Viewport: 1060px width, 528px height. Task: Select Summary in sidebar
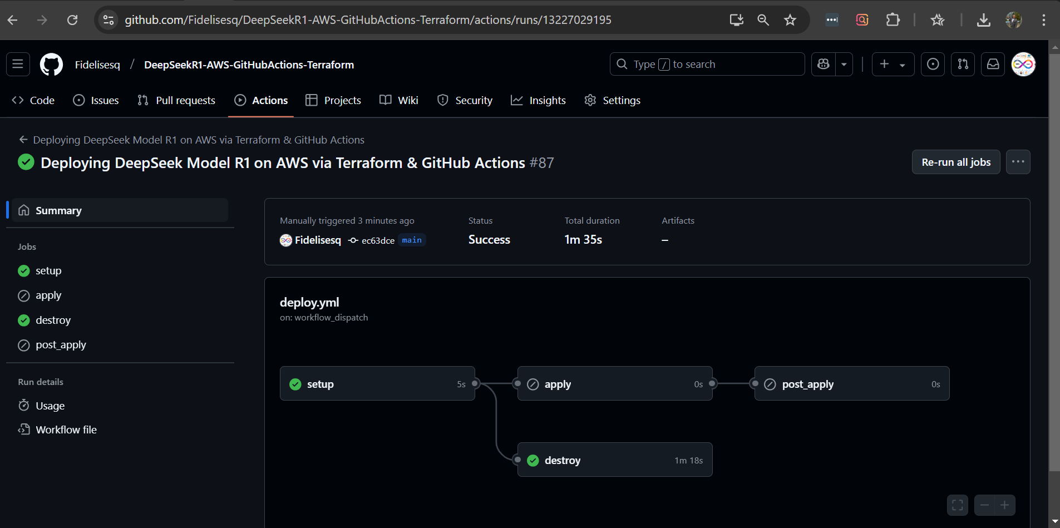click(120, 210)
